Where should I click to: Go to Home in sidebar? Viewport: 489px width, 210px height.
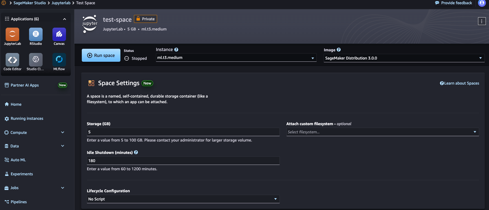point(13,104)
